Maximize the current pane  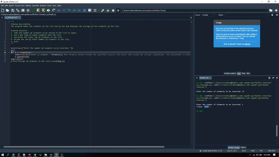[x=90, y=10]
